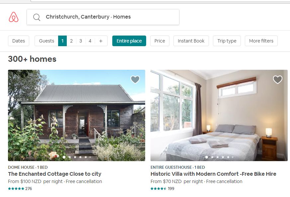Save Historic Villa with heart icon
Image resolution: width=290 pixels, height=197 pixels.
278,79
